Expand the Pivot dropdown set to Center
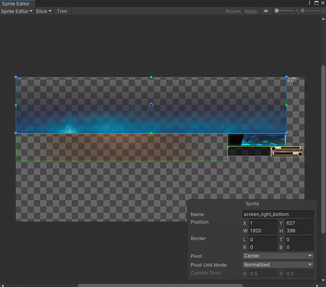This screenshot has width=326, height=287. pos(278,256)
